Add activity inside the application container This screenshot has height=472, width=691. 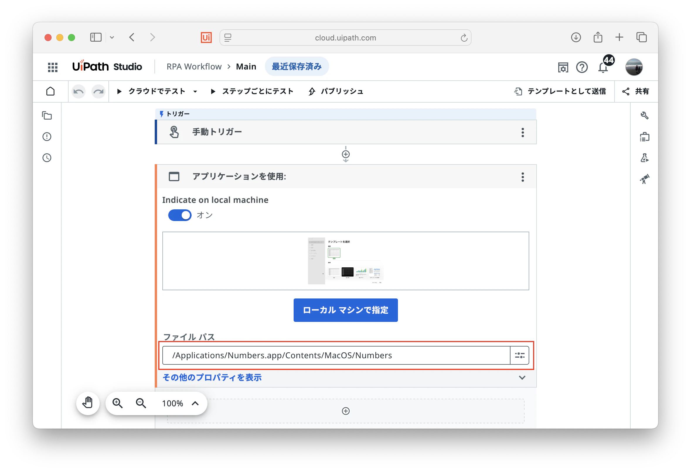[345, 411]
